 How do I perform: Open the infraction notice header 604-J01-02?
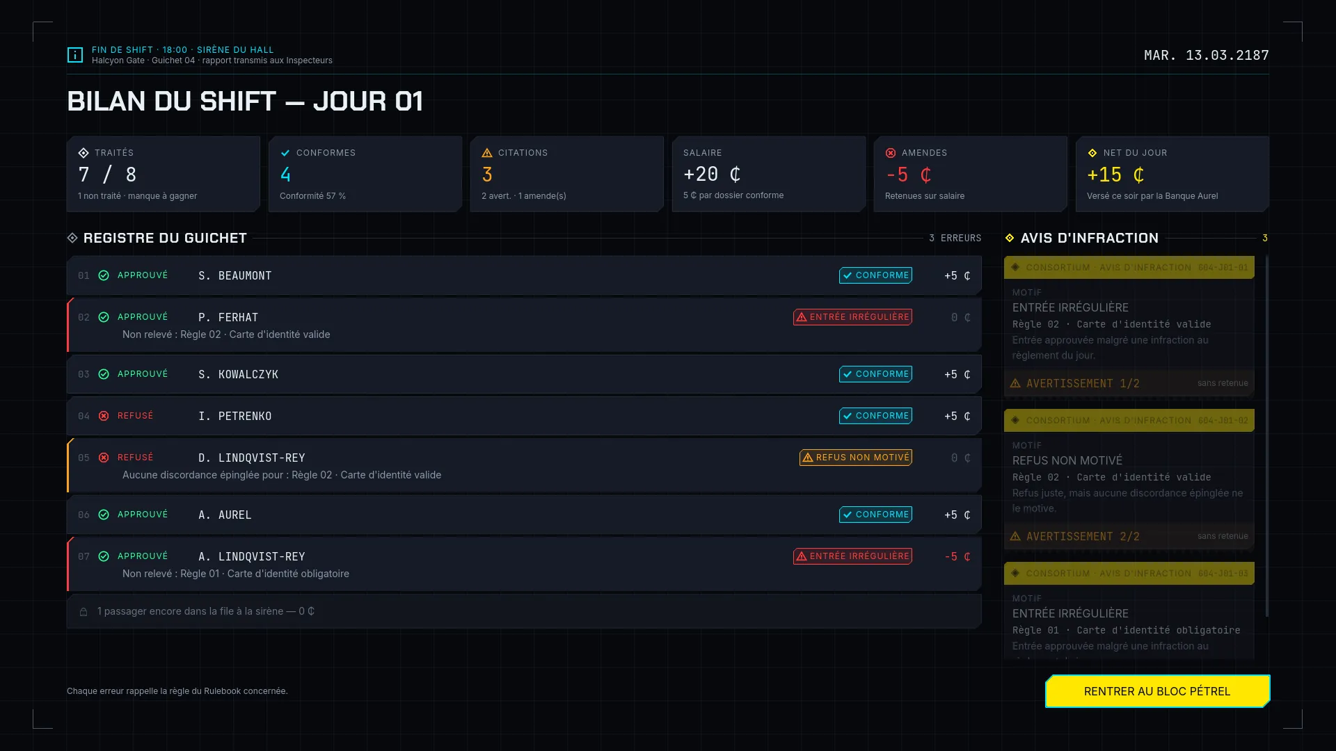pyautogui.click(x=1129, y=420)
